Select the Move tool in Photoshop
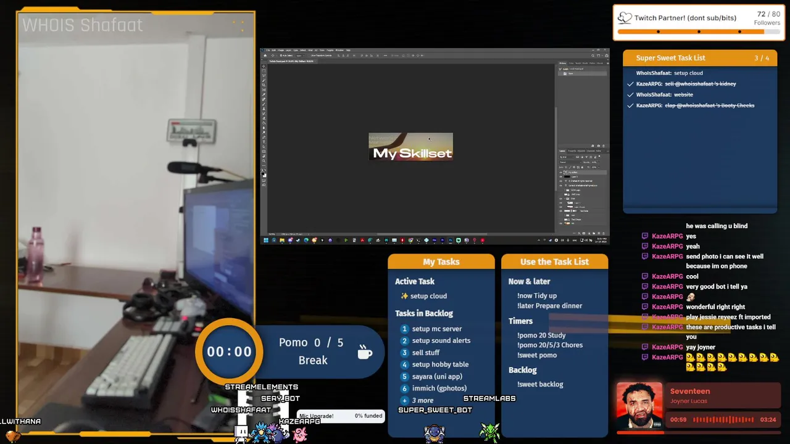 (264, 67)
